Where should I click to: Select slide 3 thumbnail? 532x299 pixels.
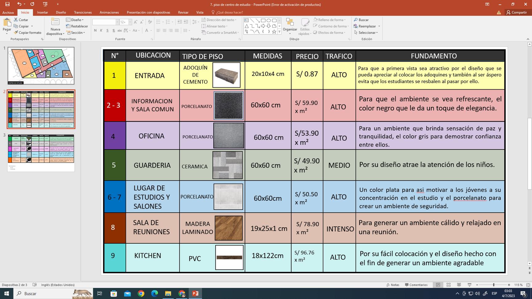[x=41, y=153]
